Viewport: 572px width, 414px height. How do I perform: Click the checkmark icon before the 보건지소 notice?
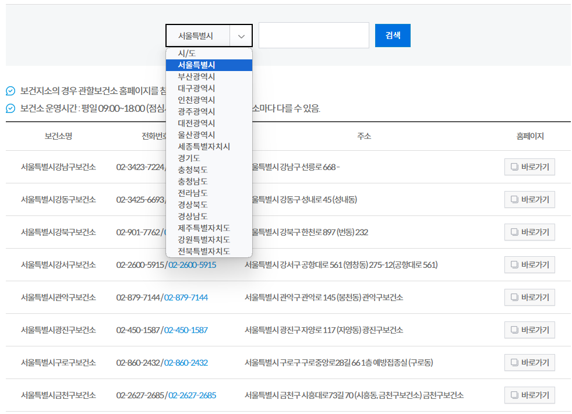(x=8, y=90)
